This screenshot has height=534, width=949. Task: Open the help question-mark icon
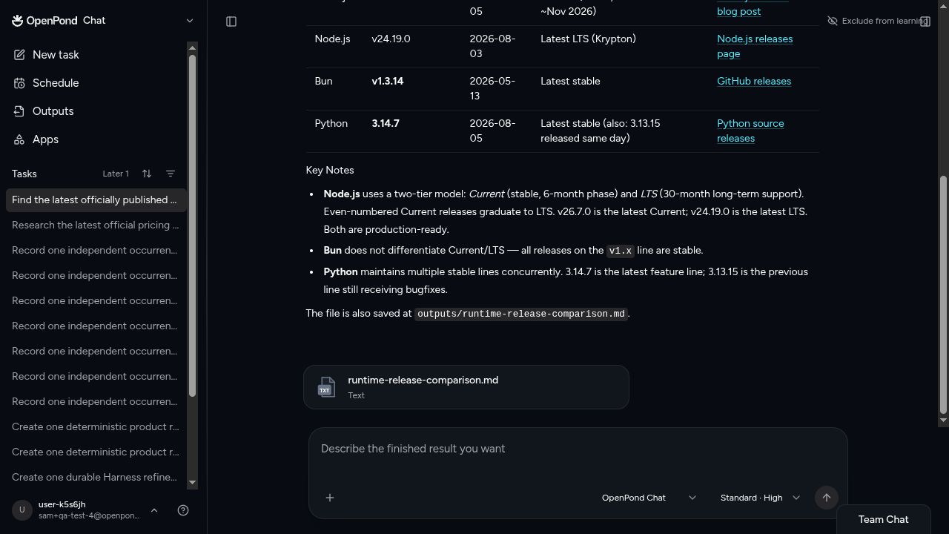pyautogui.click(x=183, y=510)
